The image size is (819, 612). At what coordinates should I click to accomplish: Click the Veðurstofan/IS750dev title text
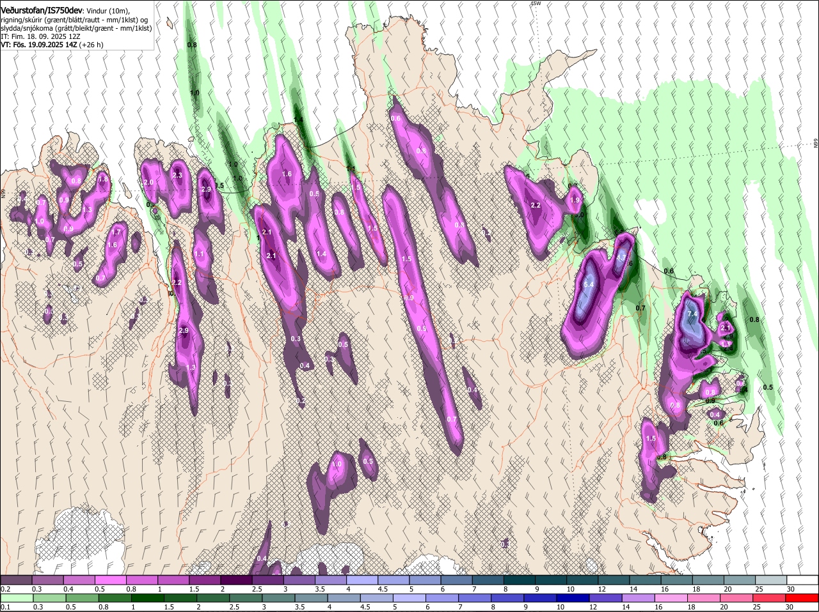[41, 11]
